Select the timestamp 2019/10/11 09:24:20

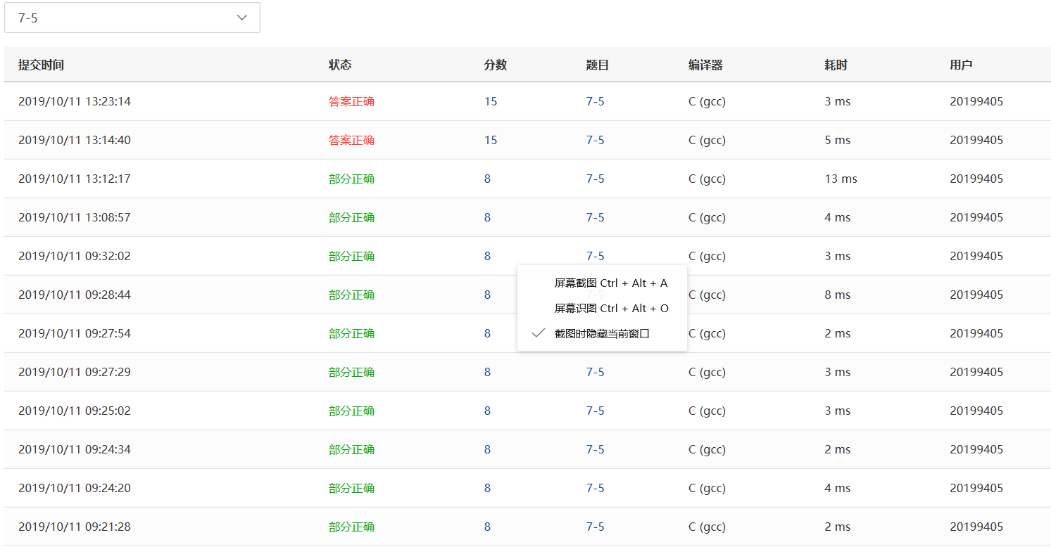click(75, 488)
